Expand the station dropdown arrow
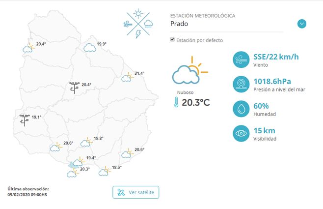 pyautogui.click(x=302, y=24)
